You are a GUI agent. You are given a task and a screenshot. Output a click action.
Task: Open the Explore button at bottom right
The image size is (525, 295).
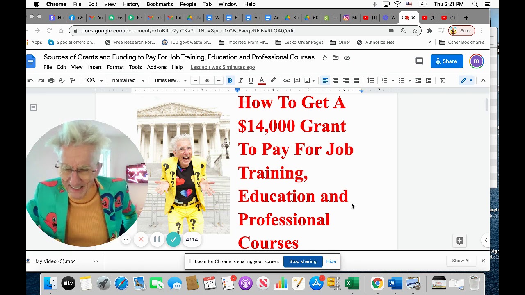(x=459, y=241)
